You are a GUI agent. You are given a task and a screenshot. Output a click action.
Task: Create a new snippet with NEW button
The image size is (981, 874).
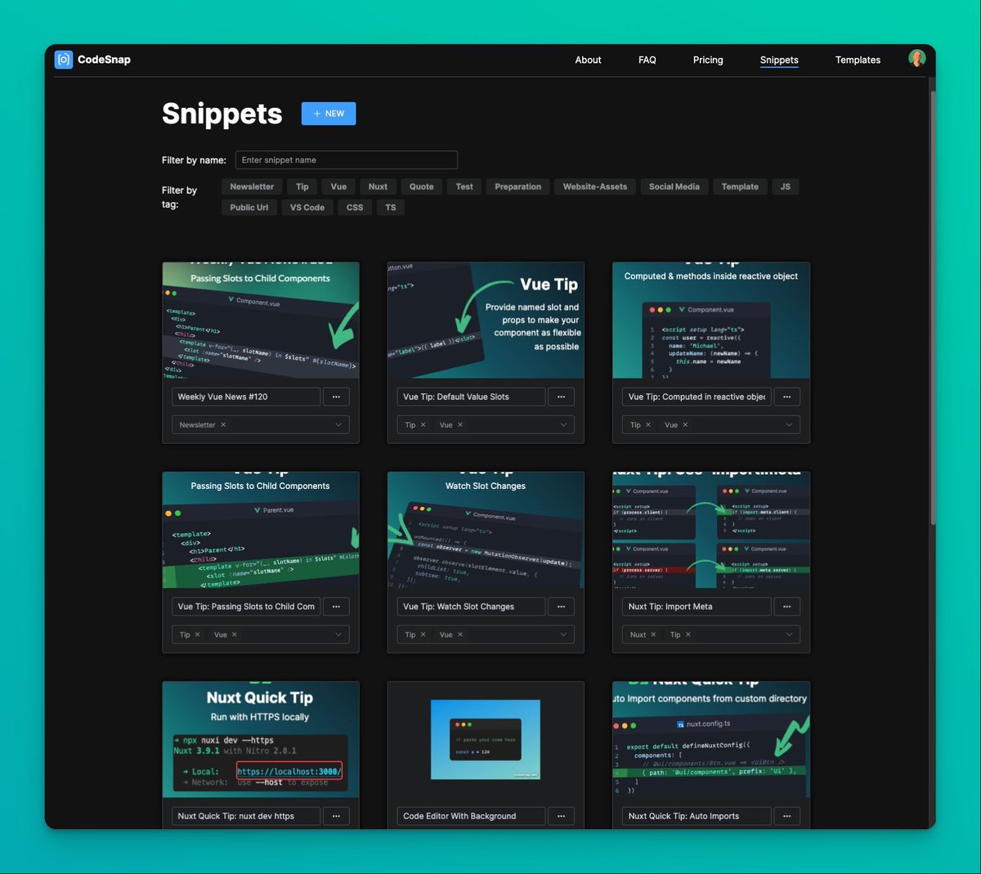(x=329, y=114)
